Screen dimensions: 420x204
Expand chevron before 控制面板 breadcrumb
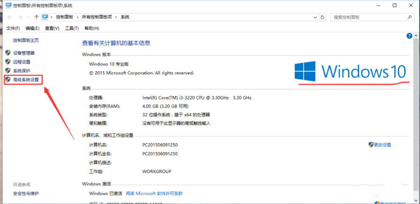pyautogui.click(x=52, y=17)
